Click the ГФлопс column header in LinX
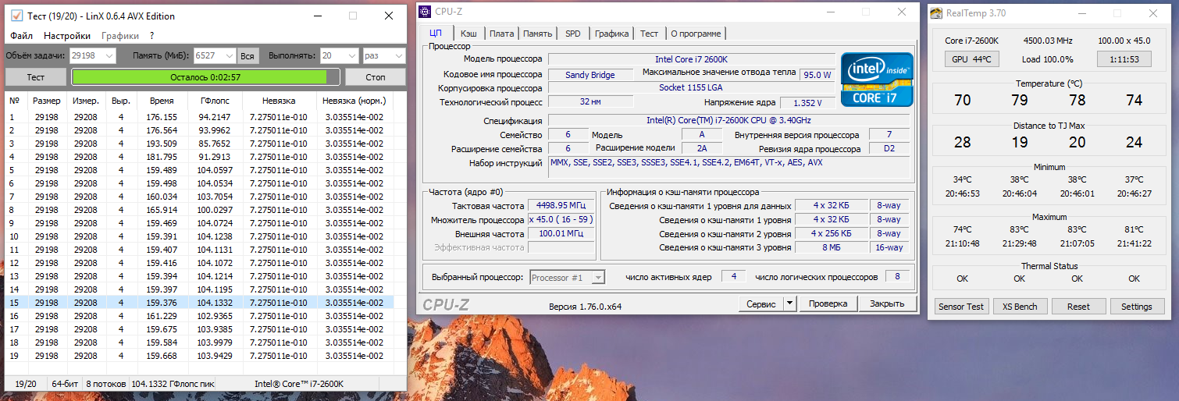This screenshot has width=1179, height=401. pyautogui.click(x=215, y=101)
